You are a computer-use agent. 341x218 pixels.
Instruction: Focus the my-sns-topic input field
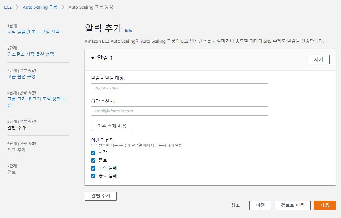[179, 88]
